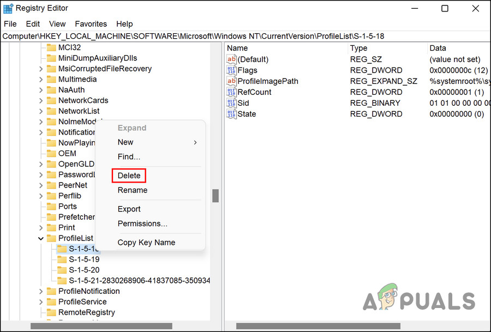Collapse the ProfileList key
Viewport: 491px width, 332px height.
(x=41, y=238)
